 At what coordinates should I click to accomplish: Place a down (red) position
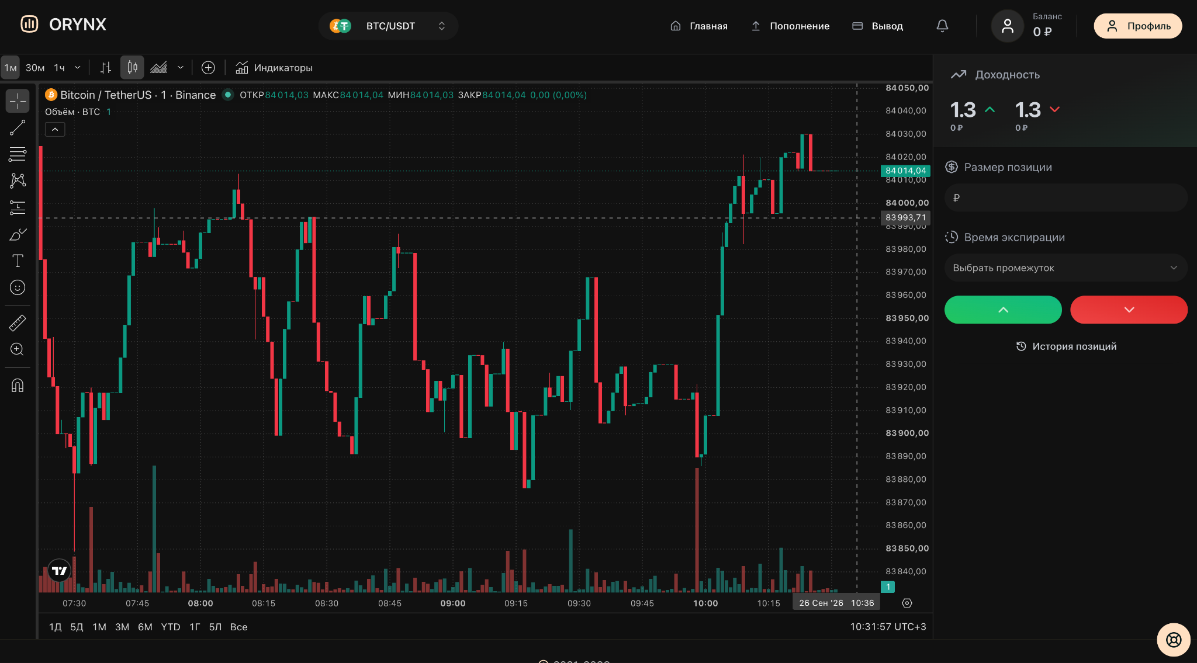pyautogui.click(x=1129, y=310)
